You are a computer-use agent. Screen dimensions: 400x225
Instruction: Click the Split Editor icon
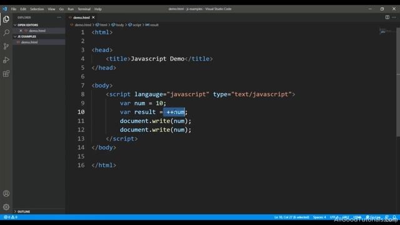coord(387,17)
